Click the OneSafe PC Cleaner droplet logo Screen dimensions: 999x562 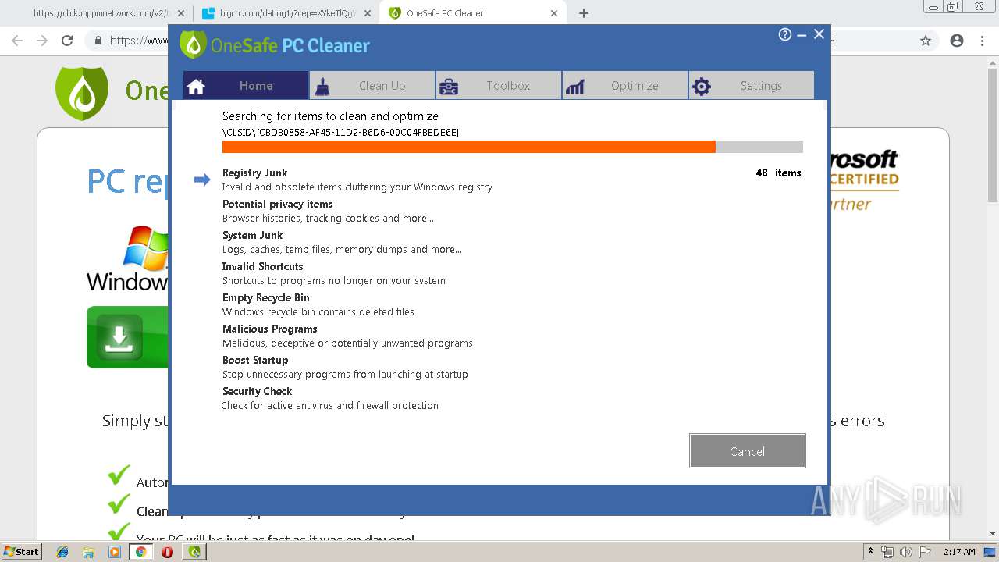point(193,44)
